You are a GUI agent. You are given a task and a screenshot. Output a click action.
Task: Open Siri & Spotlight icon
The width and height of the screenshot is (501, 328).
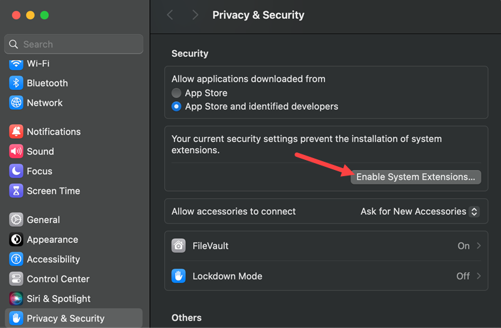(x=16, y=299)
